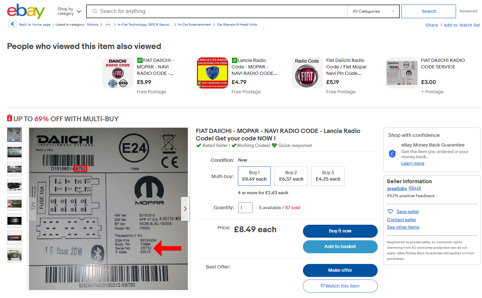Select the Buy 1 multi-buy option

pos(254,176)
